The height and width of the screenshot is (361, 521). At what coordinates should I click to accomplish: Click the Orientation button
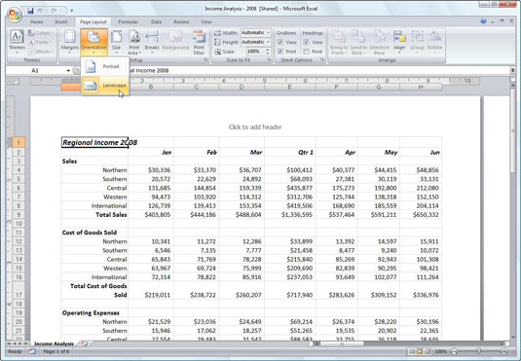pos(93,42)
